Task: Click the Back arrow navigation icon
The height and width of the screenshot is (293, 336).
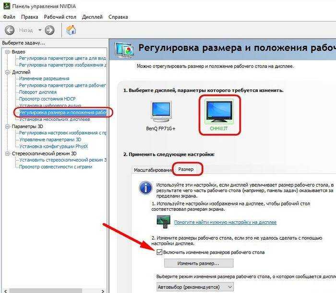Action: (10, 30)
